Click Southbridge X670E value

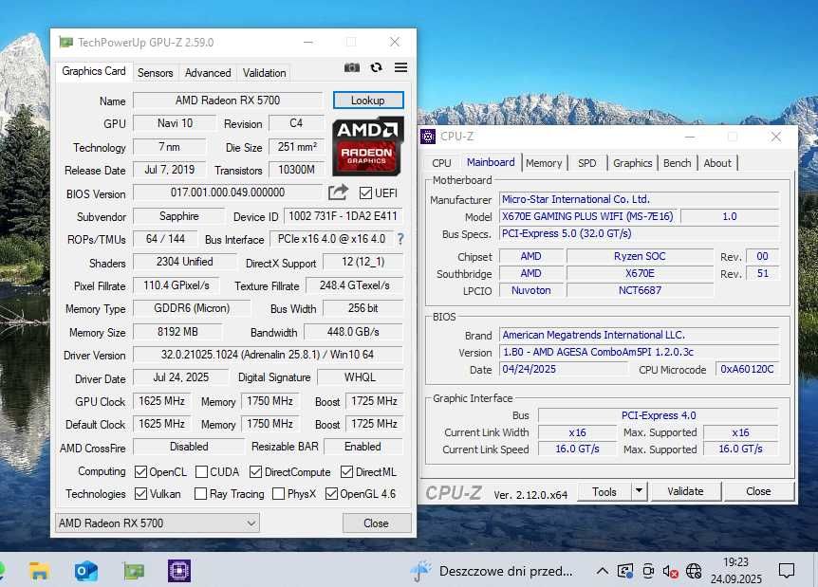[640, 273]
